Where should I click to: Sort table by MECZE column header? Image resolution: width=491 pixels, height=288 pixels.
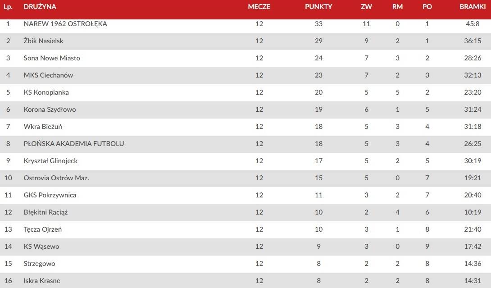[259, 7]
